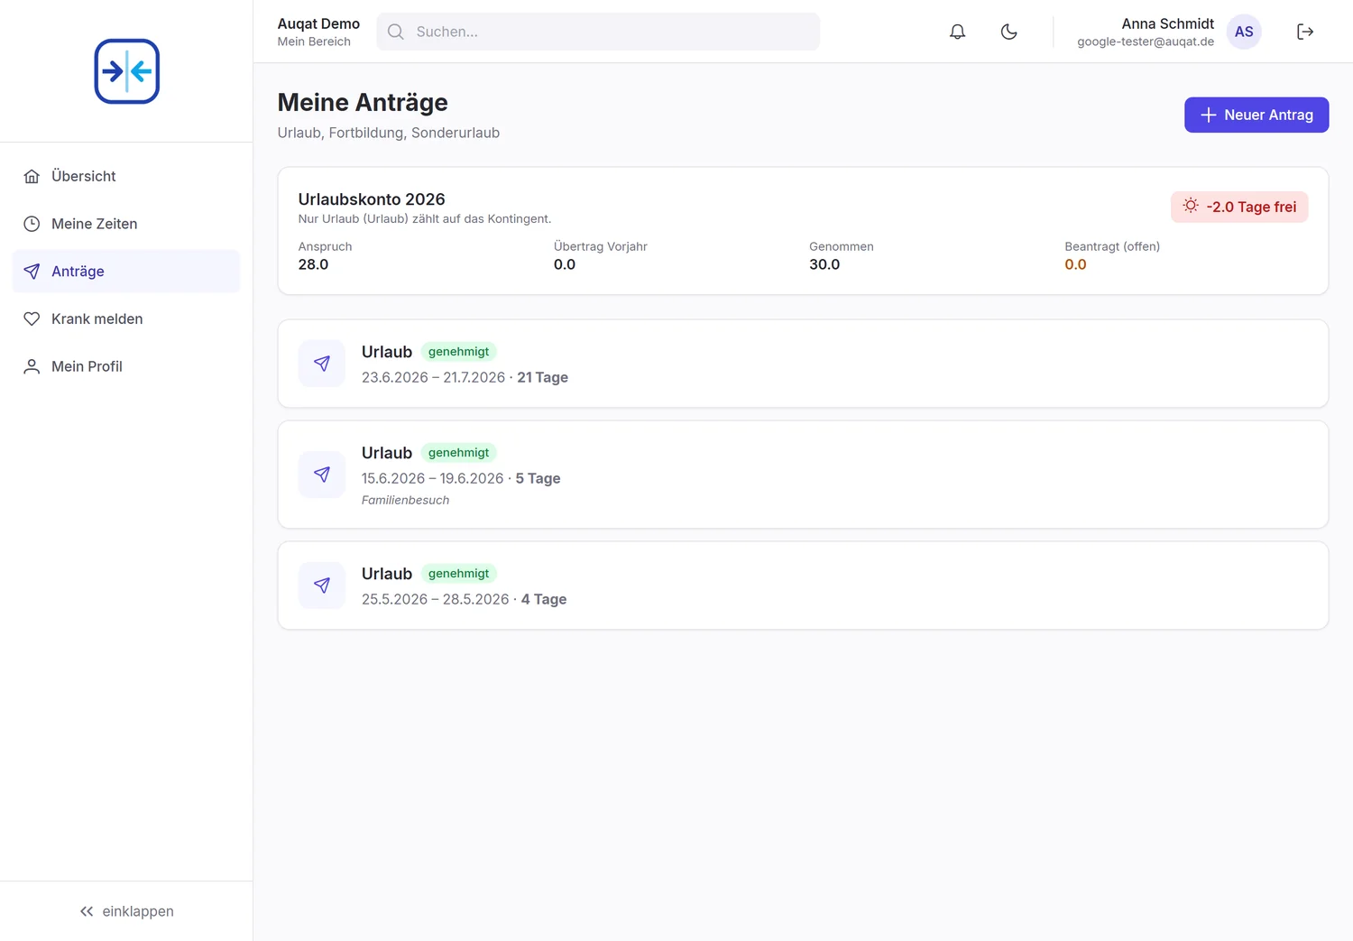
Task: Click the Meine Anträge page title
Action: pyautogui.click(x=363, y=103)
